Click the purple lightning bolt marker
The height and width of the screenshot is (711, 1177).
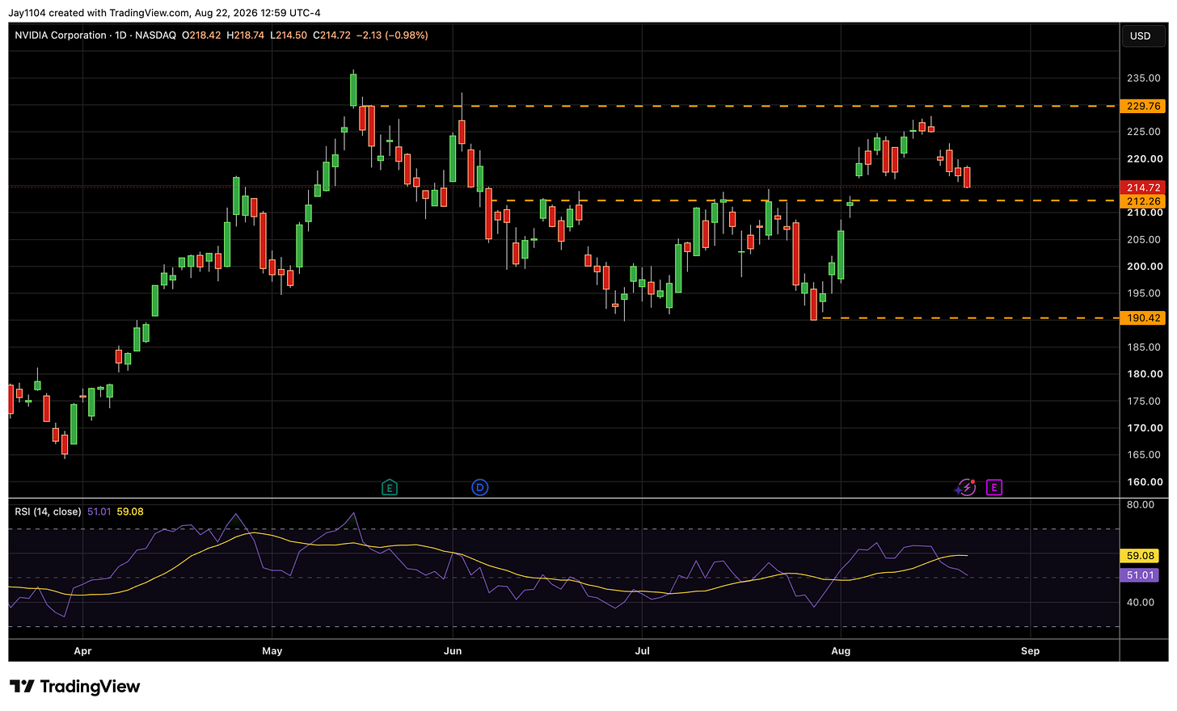[966, 487]
